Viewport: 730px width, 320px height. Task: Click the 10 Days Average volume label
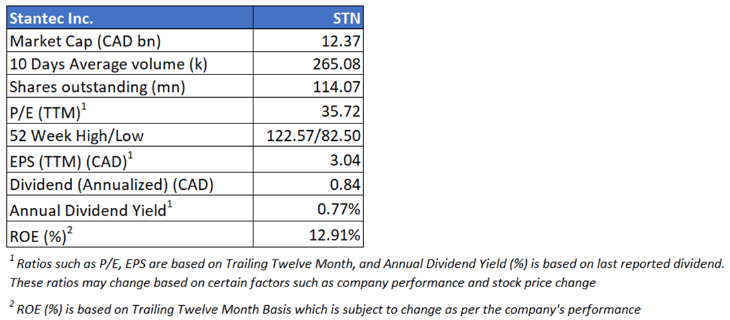(x=109, y=64)
